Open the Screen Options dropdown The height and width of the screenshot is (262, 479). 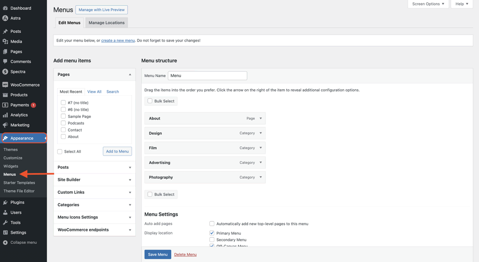(428, 4)
